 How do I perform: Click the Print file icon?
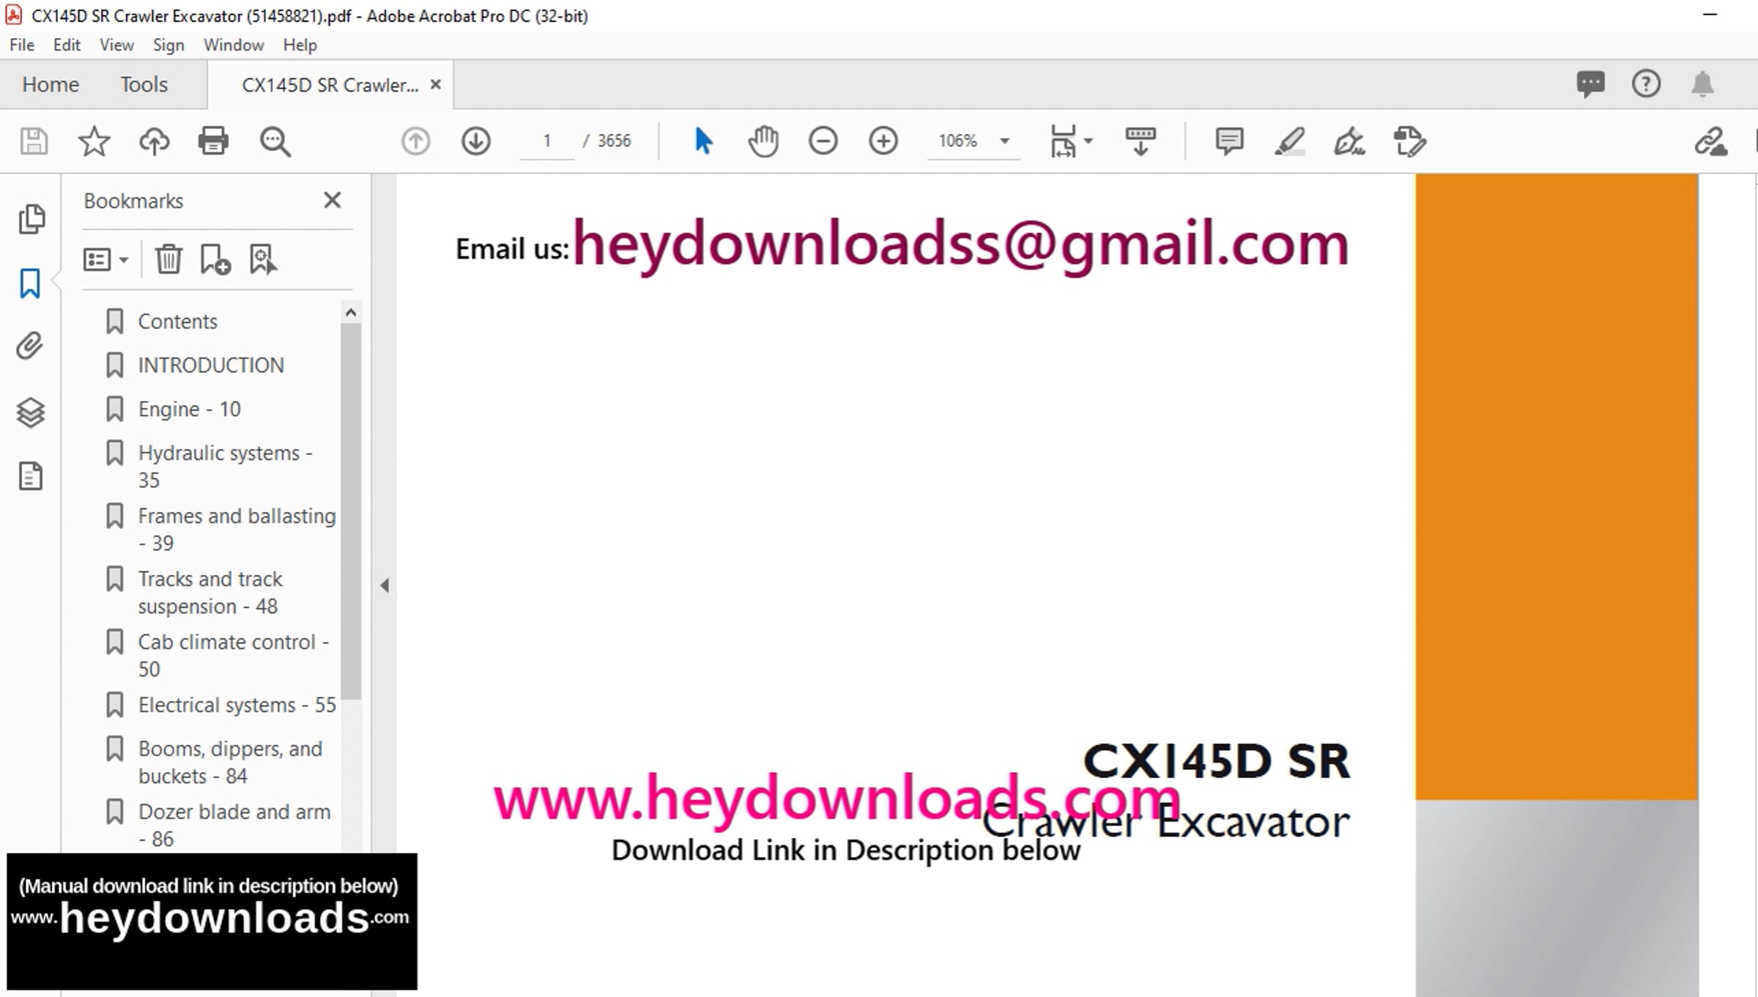pyautogui.click(x=213, y=141)
